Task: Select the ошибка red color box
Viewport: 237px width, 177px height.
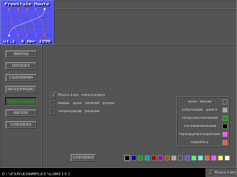Action: click(225, 142)
